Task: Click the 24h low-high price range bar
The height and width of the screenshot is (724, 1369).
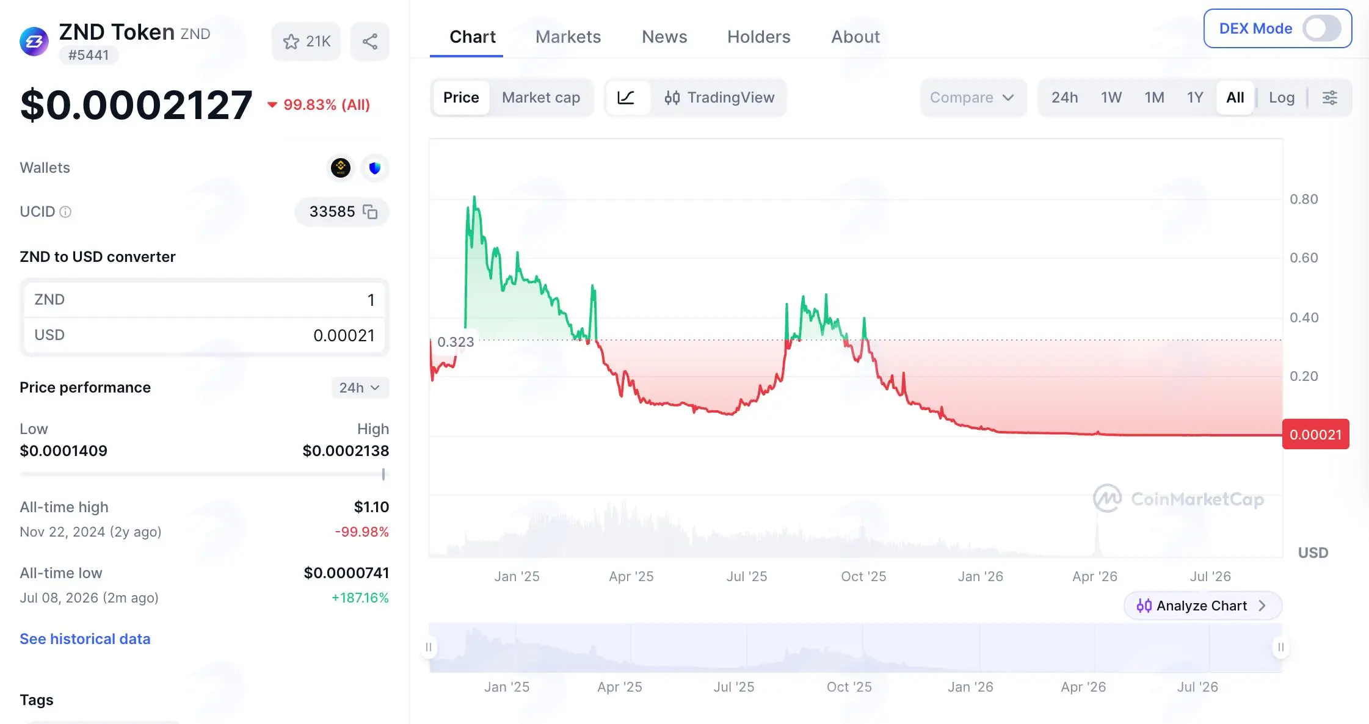Action: point(204,474)
